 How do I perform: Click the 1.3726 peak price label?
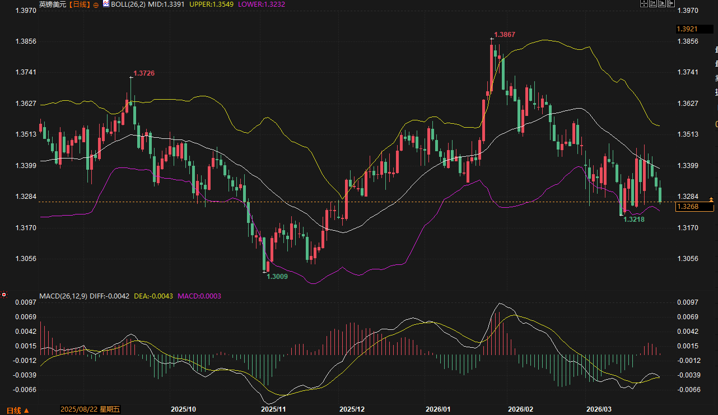pyautogui.click(x=143, y=73)
